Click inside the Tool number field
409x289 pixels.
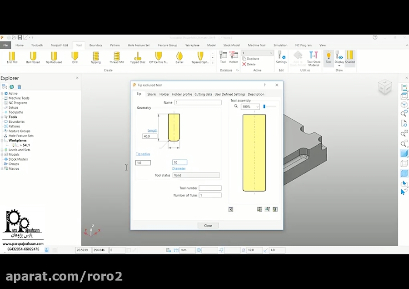210,188
